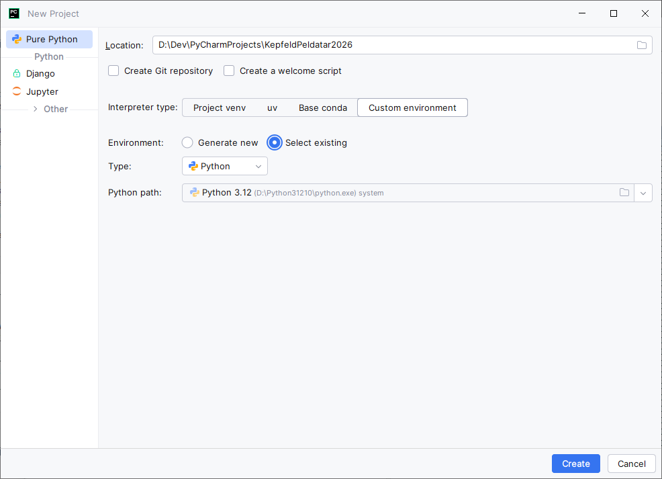Expand the Python path dropdown arrow
The image size is (662, 479).
point(643,193)
